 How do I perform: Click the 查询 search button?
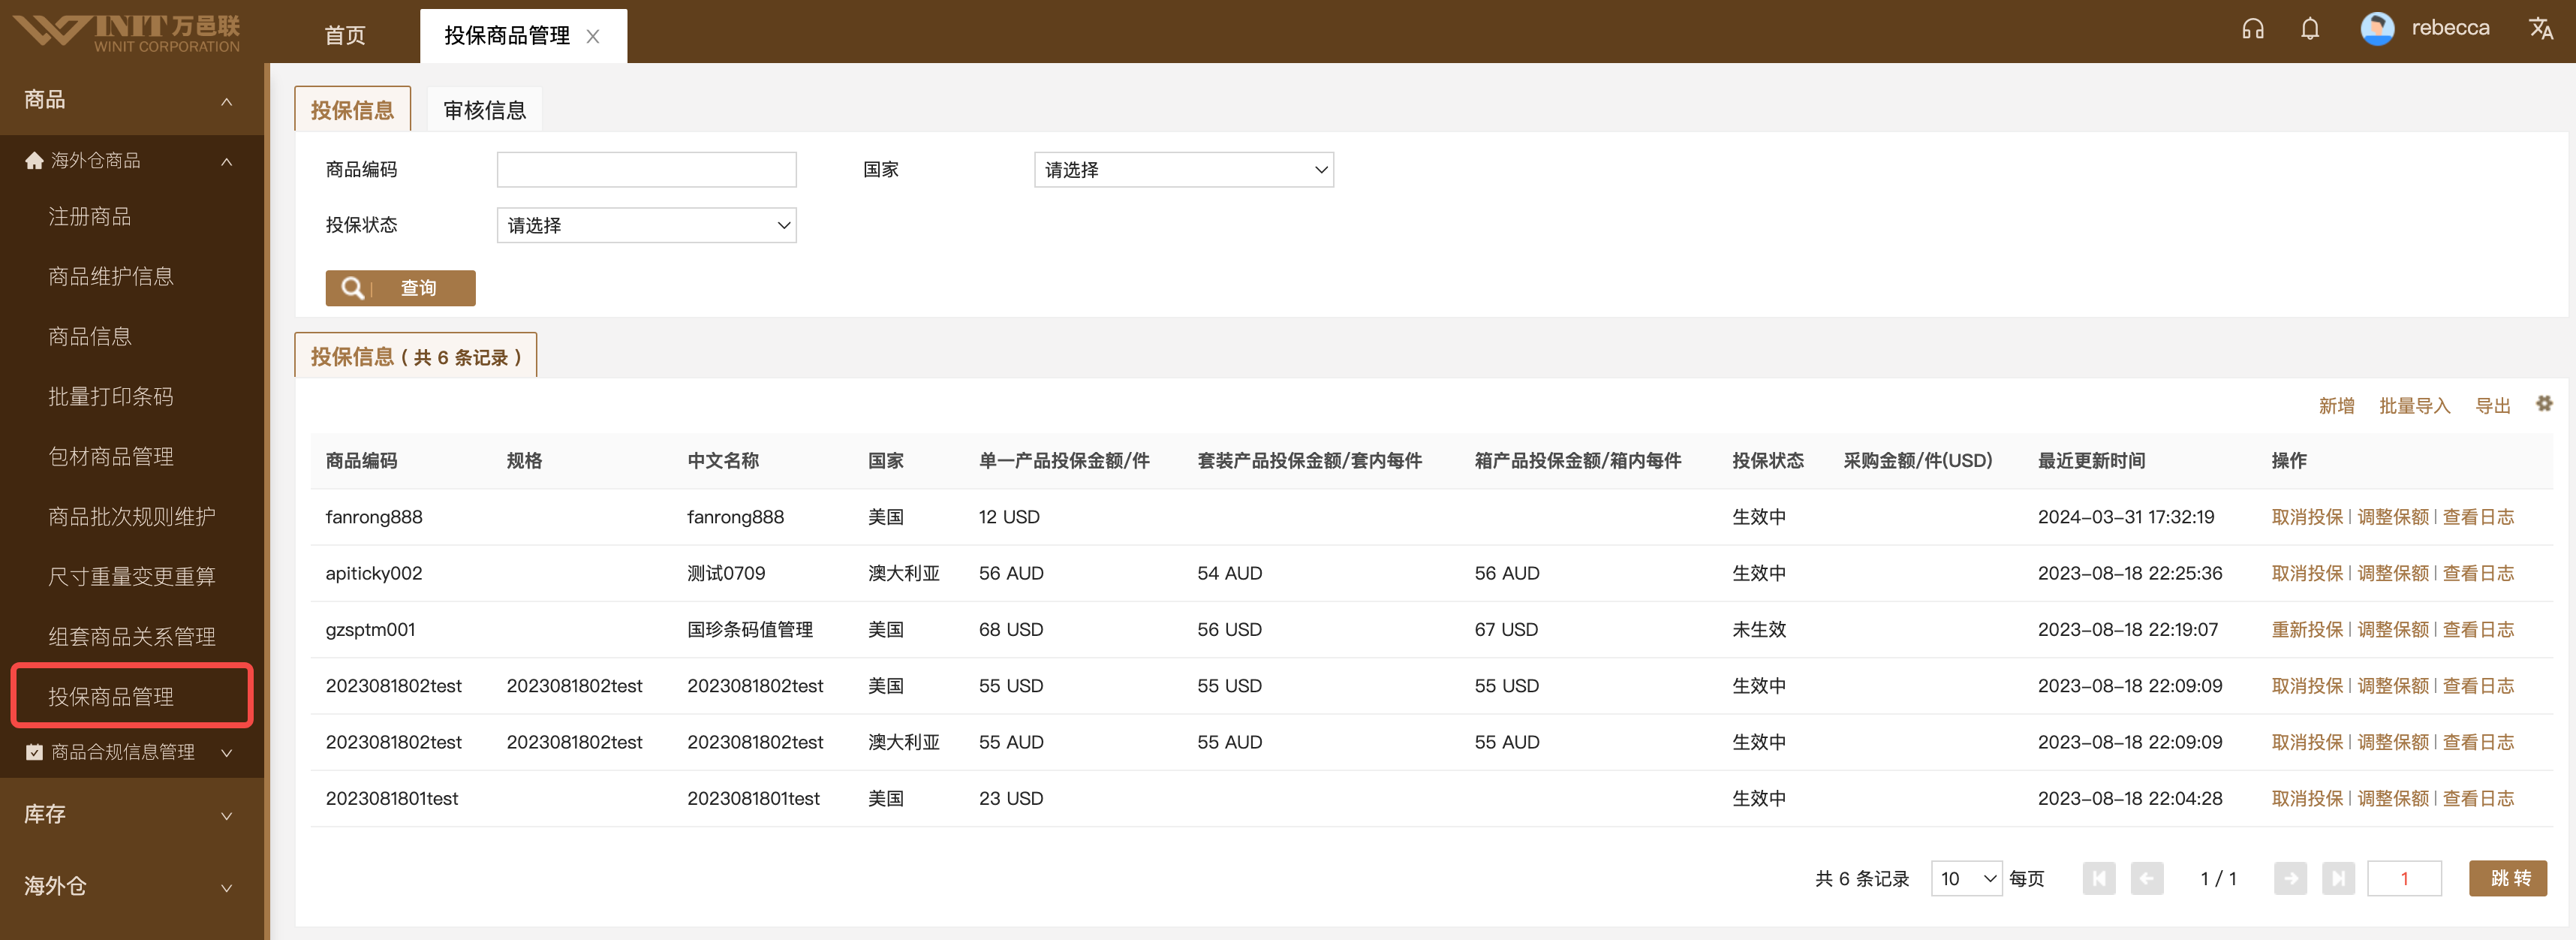click(x=400, y=288)
